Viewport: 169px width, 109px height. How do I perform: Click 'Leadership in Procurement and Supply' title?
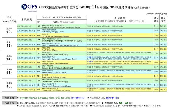(56, 91)
